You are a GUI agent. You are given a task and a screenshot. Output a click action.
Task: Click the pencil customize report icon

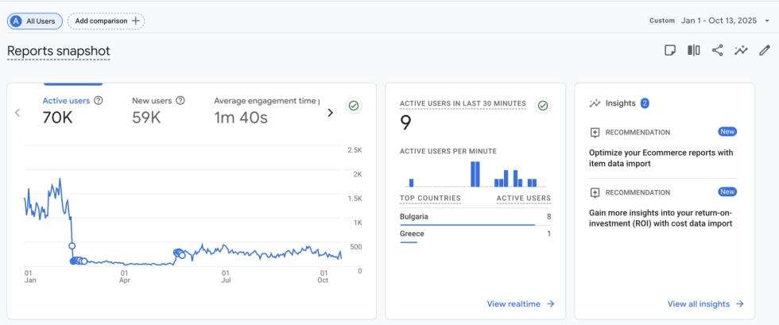[x=765, y=51]
